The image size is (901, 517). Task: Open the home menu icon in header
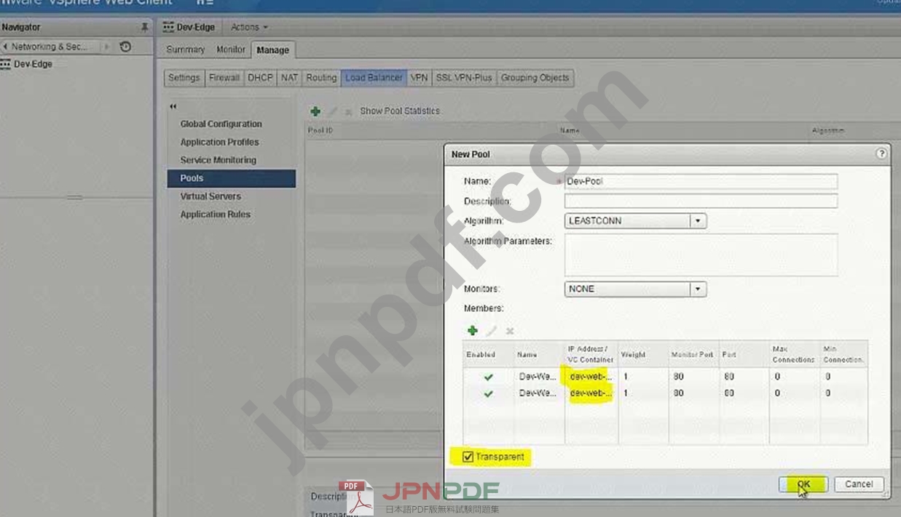tap(204, 3)
